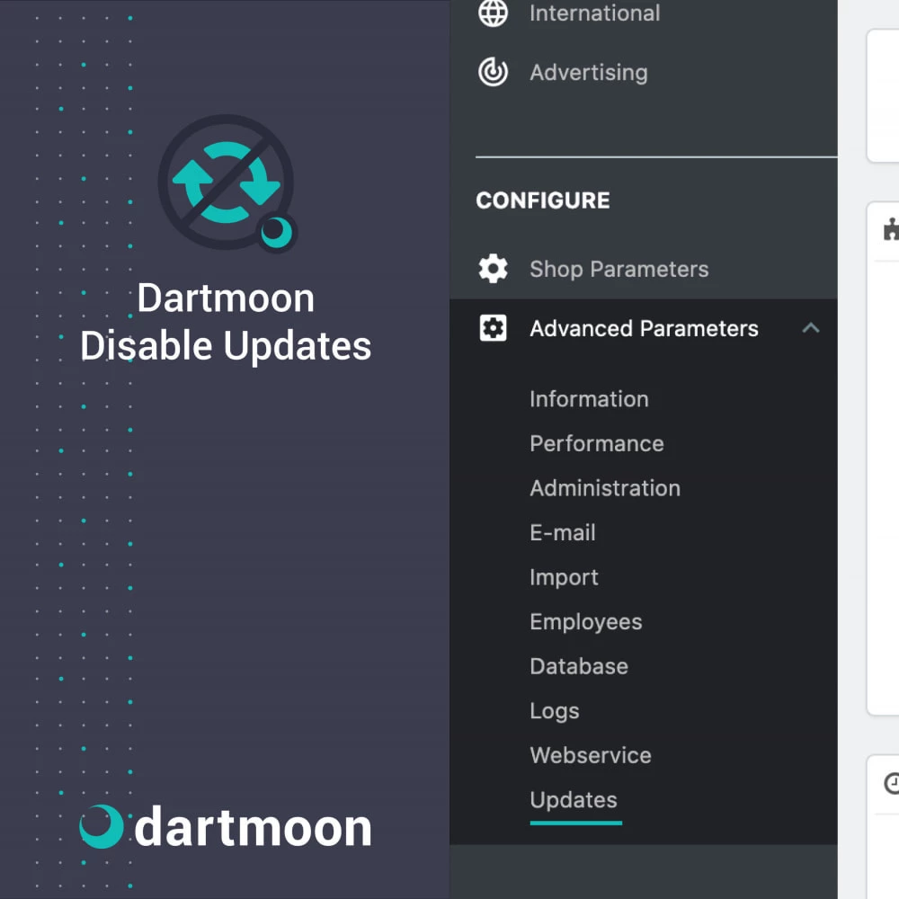
Task: Select Advanced Parameters menu label
Action: click(644, 328)
